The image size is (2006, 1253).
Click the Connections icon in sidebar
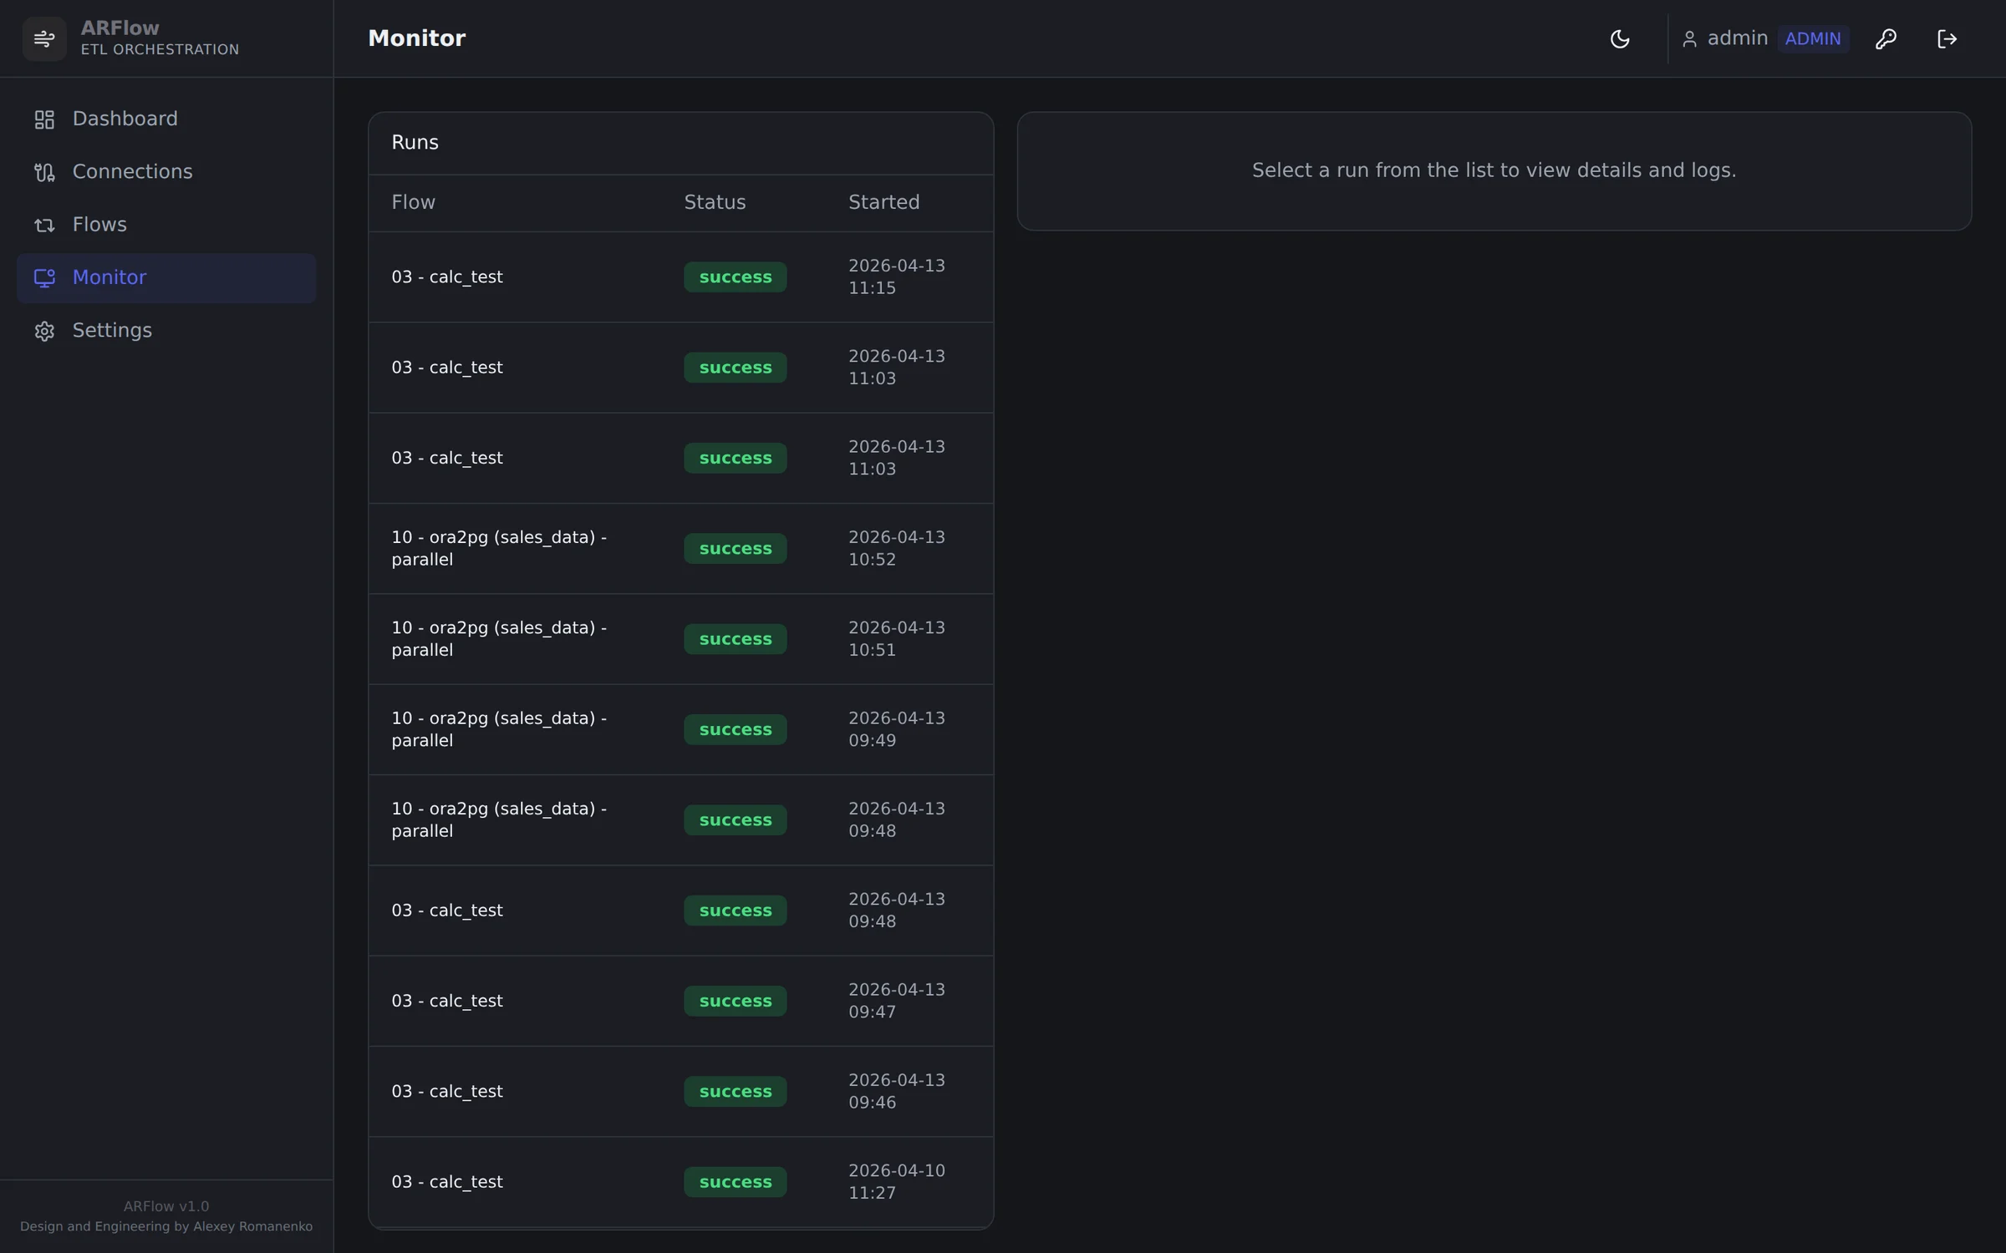(x=44, y=172)
